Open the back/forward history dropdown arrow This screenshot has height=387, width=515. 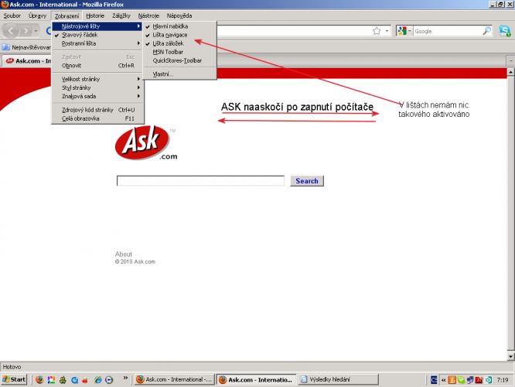[x=36, y=31]
